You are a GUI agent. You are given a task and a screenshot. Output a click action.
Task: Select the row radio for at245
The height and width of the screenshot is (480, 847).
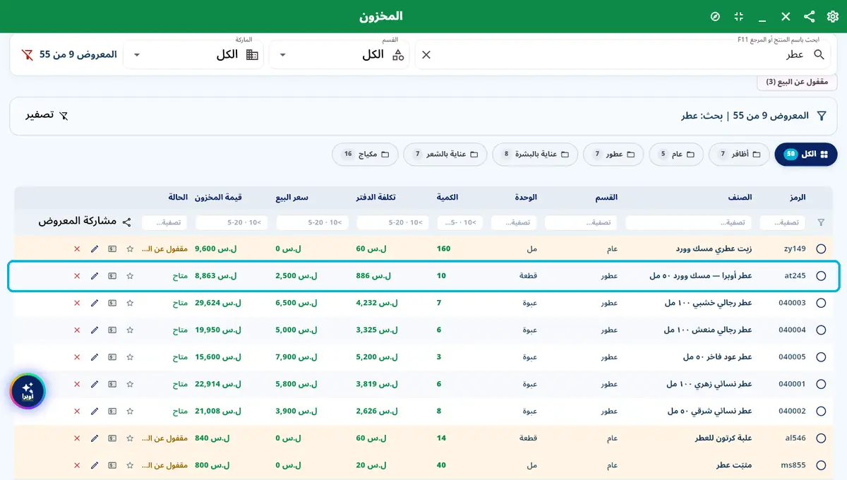821,276
